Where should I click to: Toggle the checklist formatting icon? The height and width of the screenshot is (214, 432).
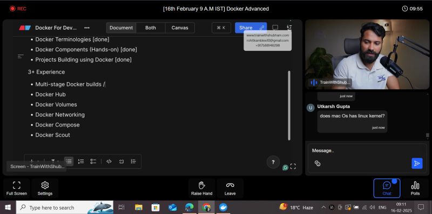click(x=93, y=162)
